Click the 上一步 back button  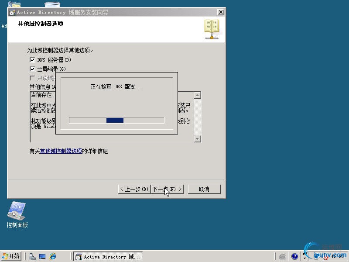pyautogui.click(x=134, y=189)
